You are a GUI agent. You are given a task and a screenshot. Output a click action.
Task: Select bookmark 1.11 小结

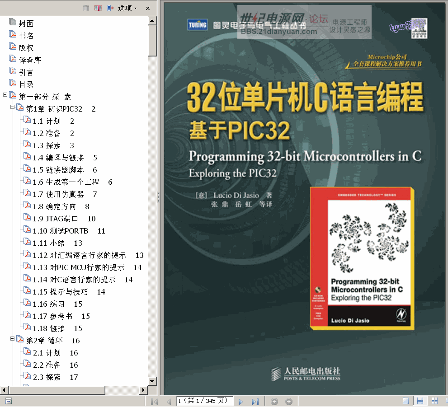click(57, 243)
